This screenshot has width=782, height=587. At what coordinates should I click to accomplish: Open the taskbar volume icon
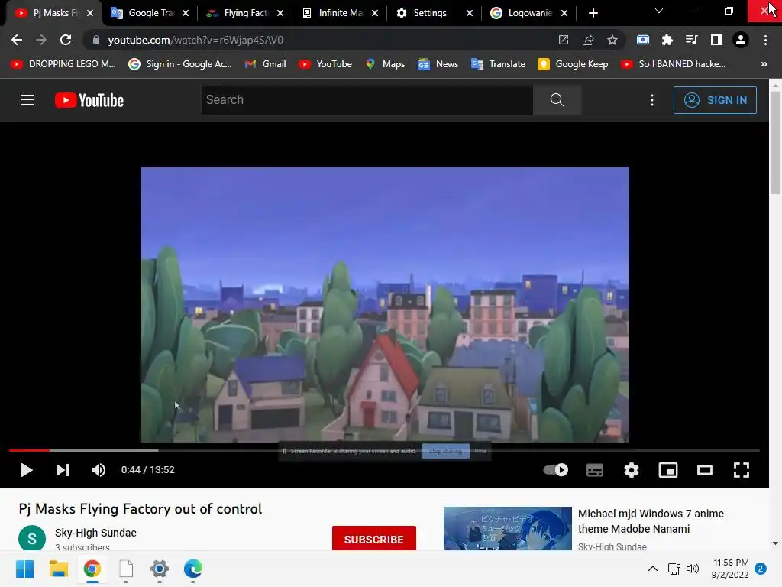coord(692,569)
